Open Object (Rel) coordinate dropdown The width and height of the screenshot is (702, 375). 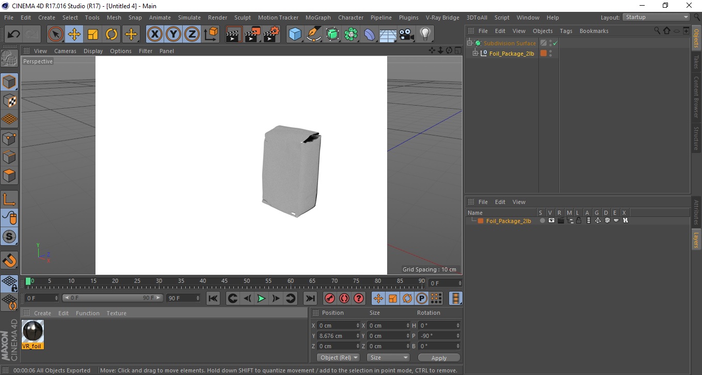click(x=338, y=357)
